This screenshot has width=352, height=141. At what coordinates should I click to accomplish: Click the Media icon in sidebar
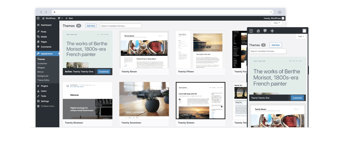[x=38, y=37]
